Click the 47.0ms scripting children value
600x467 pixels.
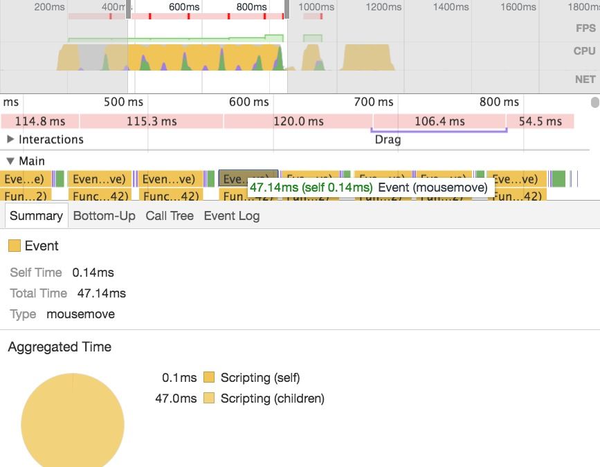[176, 399]
